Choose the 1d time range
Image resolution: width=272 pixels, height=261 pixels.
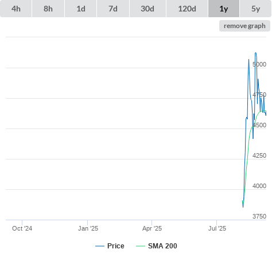click(81, 9)
